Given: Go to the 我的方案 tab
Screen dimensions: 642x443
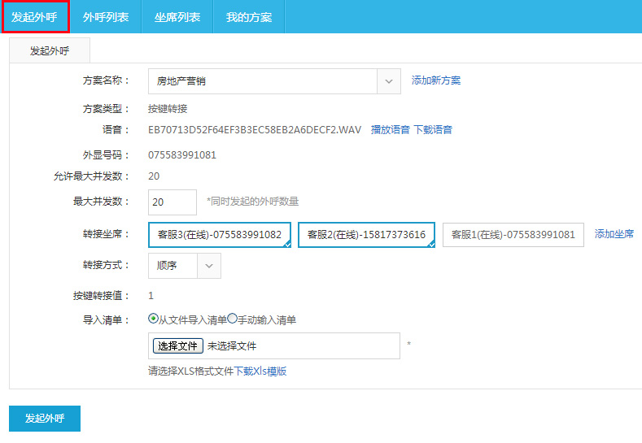Looking at the screenshot, I should (x=249, y=16).
